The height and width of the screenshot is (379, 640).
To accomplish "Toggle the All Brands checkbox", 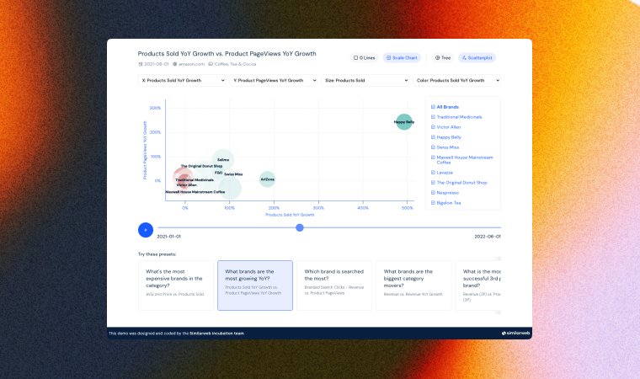I will click(x=433, y=107).
